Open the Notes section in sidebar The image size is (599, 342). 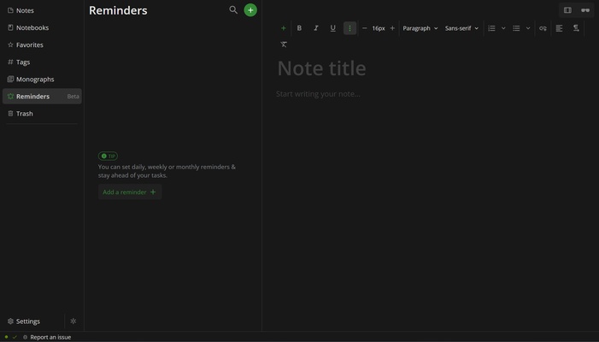[x=42, y=10]
